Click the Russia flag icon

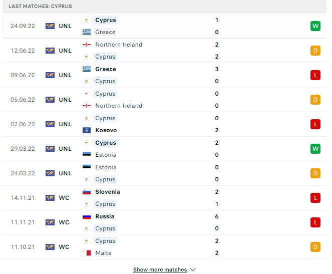tap(87, 216)
